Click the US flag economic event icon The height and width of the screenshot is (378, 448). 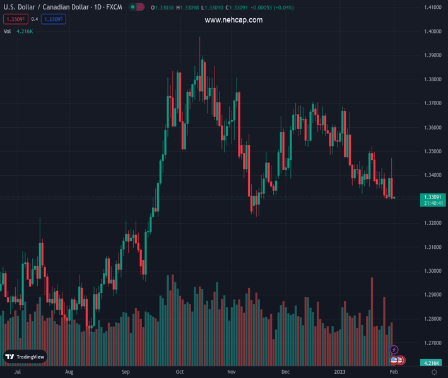tap(394, 360)
